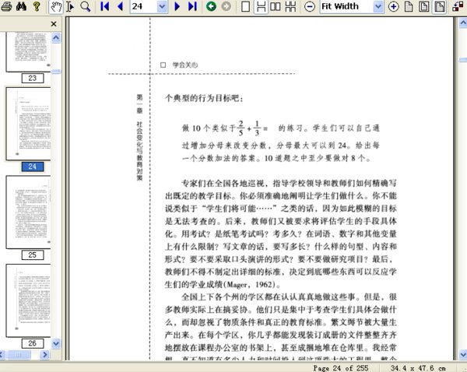The image size is (467, 372).
Task: Set zoom to actual size
Action: click(x=409, y=6)
